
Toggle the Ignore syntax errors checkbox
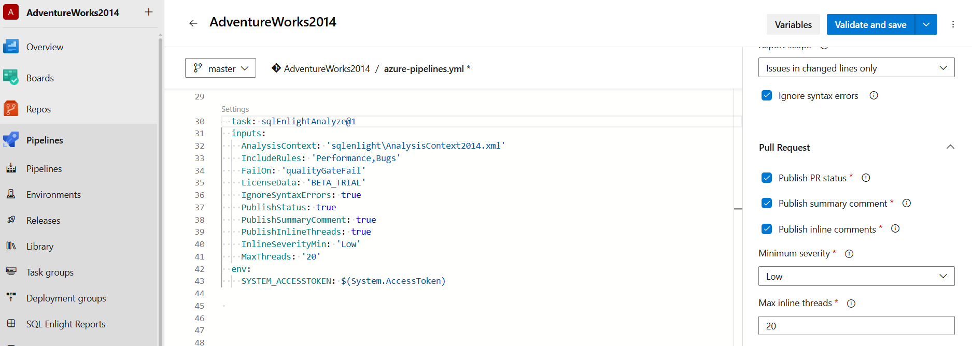point(767,95)
